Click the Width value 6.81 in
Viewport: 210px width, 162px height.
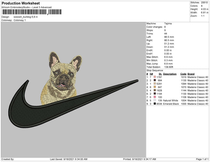(205, 13)
